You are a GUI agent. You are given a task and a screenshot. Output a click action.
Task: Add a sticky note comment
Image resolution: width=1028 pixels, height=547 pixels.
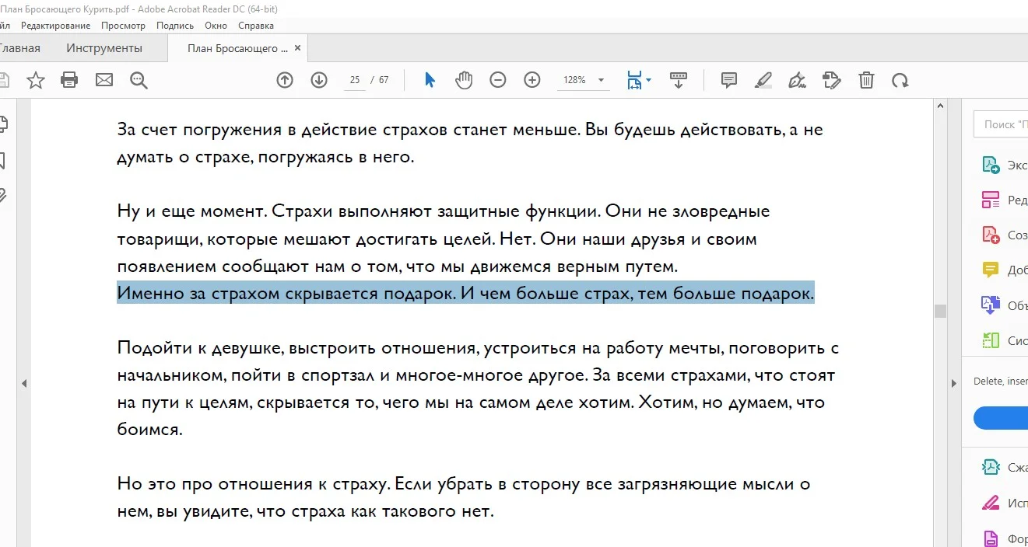pyautogui.click(x=728, y=79)
